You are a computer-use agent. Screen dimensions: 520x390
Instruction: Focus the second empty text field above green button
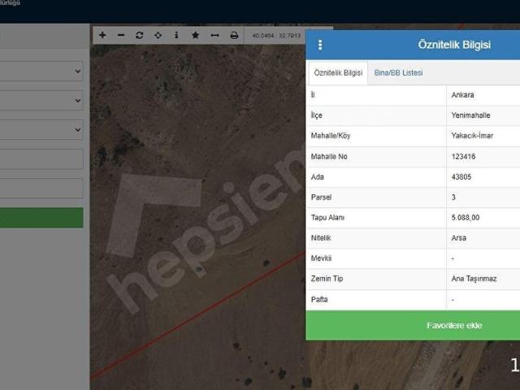[41, 188]
